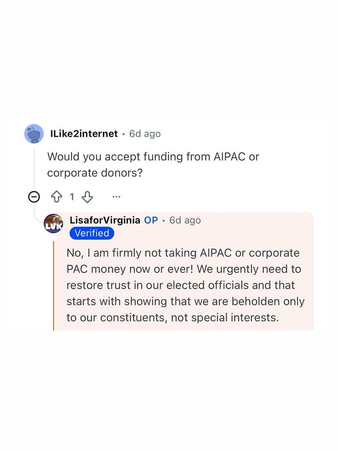Open timestamp on LisaforVirginia's reply
This screenshot has height=451, width=338.
point(185,220)
